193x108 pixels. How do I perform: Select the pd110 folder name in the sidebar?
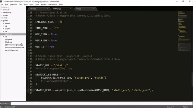coord(5,21)
